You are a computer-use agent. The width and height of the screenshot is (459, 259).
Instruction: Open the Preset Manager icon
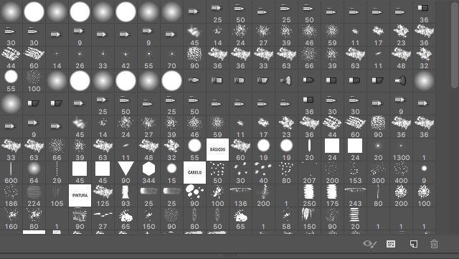[x=391, y=244]
